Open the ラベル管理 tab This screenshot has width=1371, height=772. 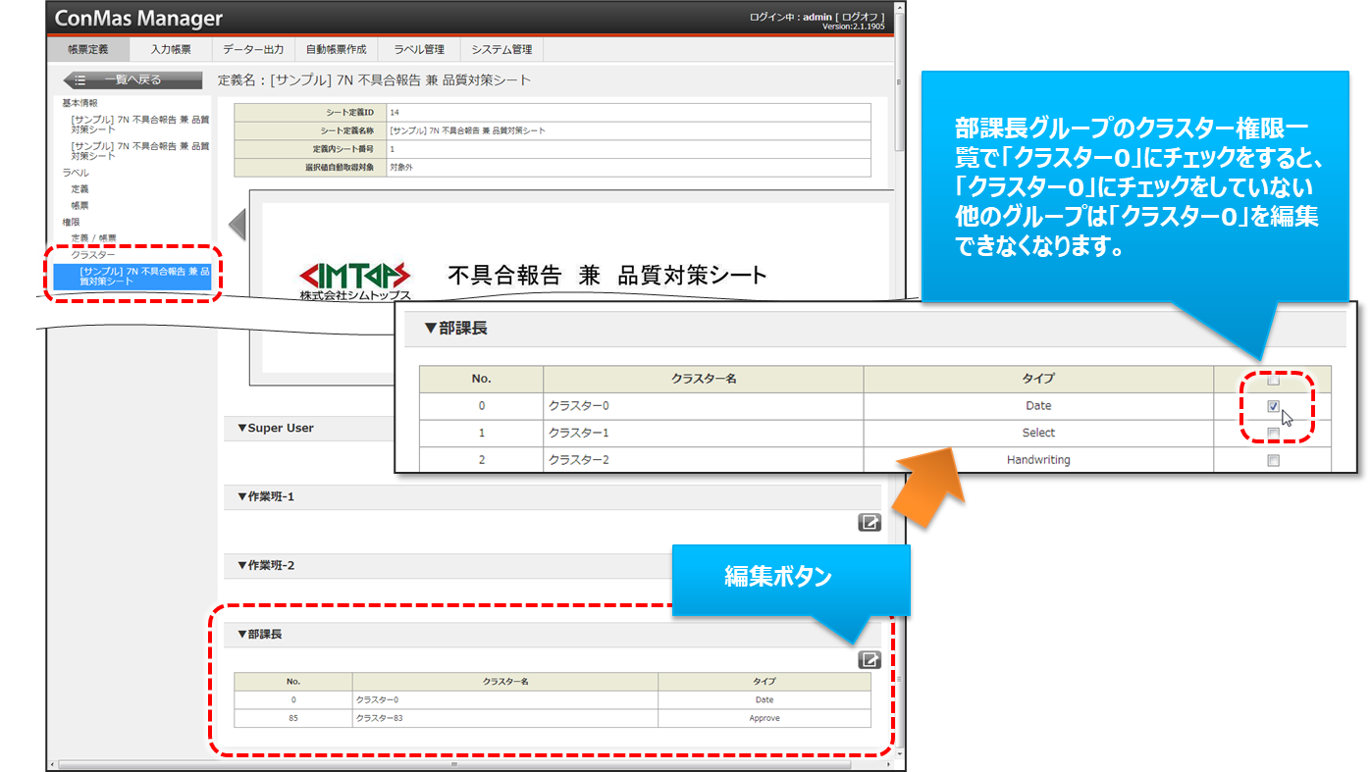tap(419, 49)
